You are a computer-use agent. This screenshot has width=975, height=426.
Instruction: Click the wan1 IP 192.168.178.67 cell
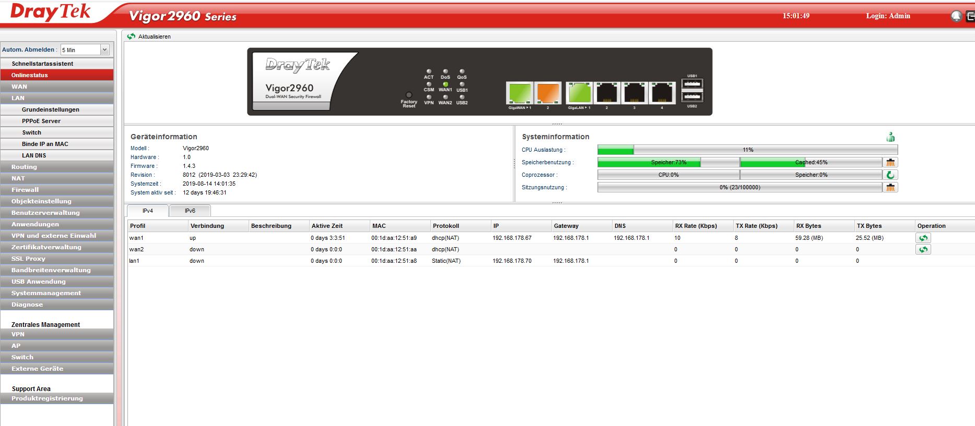click(x=512, y=238)
